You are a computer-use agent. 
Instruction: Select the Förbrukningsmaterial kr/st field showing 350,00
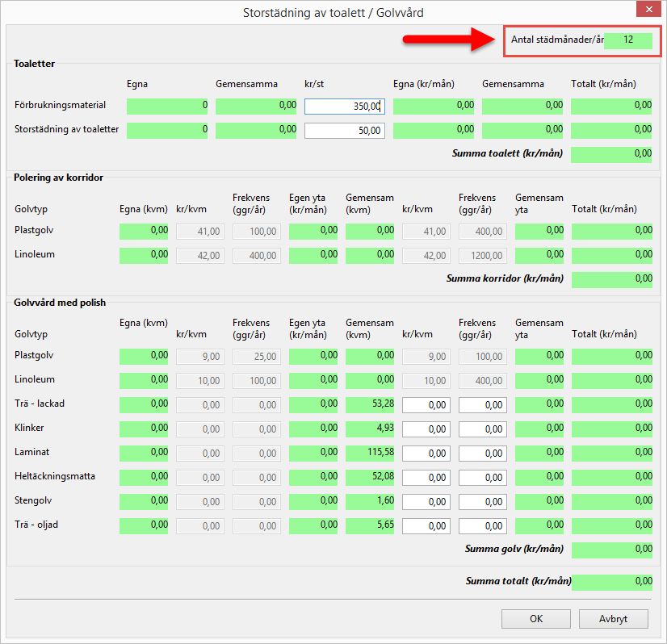[345, 106]
